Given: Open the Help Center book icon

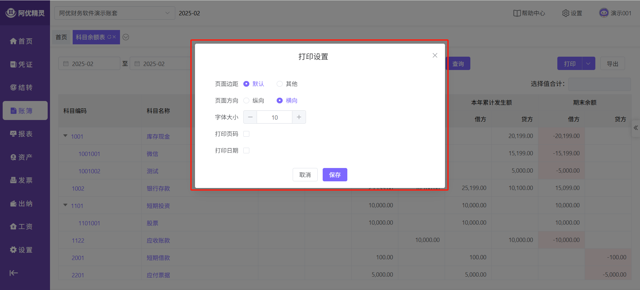Looking at the screenshot, I should (517, 13).
